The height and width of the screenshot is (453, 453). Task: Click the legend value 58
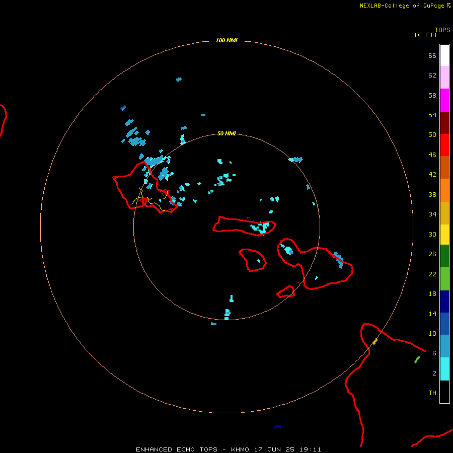(x=432, y=95)
